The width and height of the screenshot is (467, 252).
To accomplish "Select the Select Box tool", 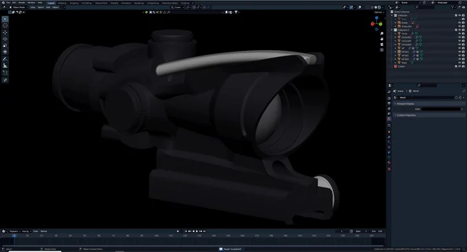I will click(x=5, y=19).
